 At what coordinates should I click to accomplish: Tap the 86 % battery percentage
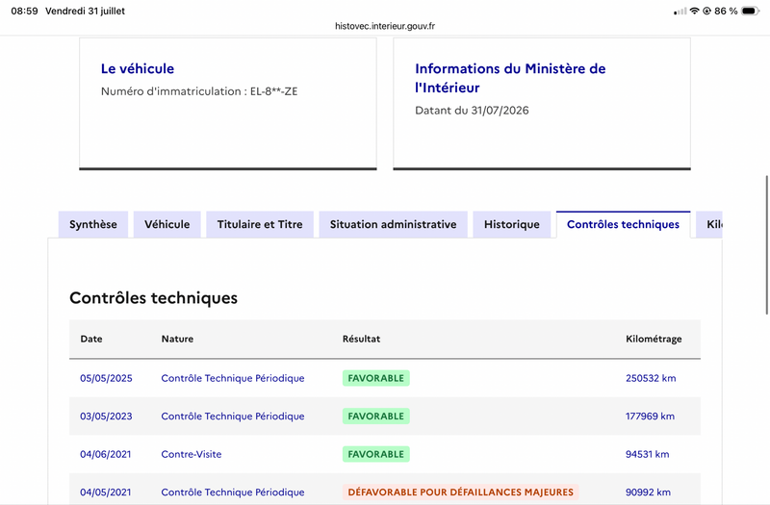click(726, 11)
